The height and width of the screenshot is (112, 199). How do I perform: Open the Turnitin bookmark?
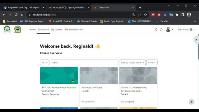point(162,21)
